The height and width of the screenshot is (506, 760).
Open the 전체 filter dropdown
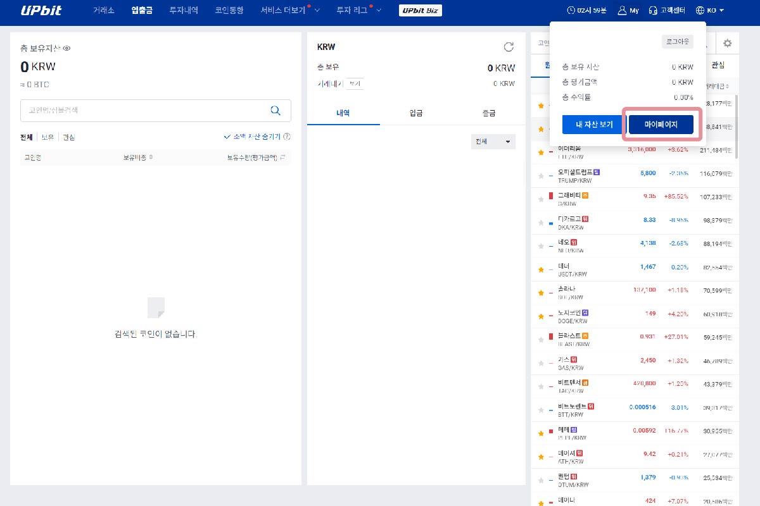pyautogui.click(x=493, y=142)
